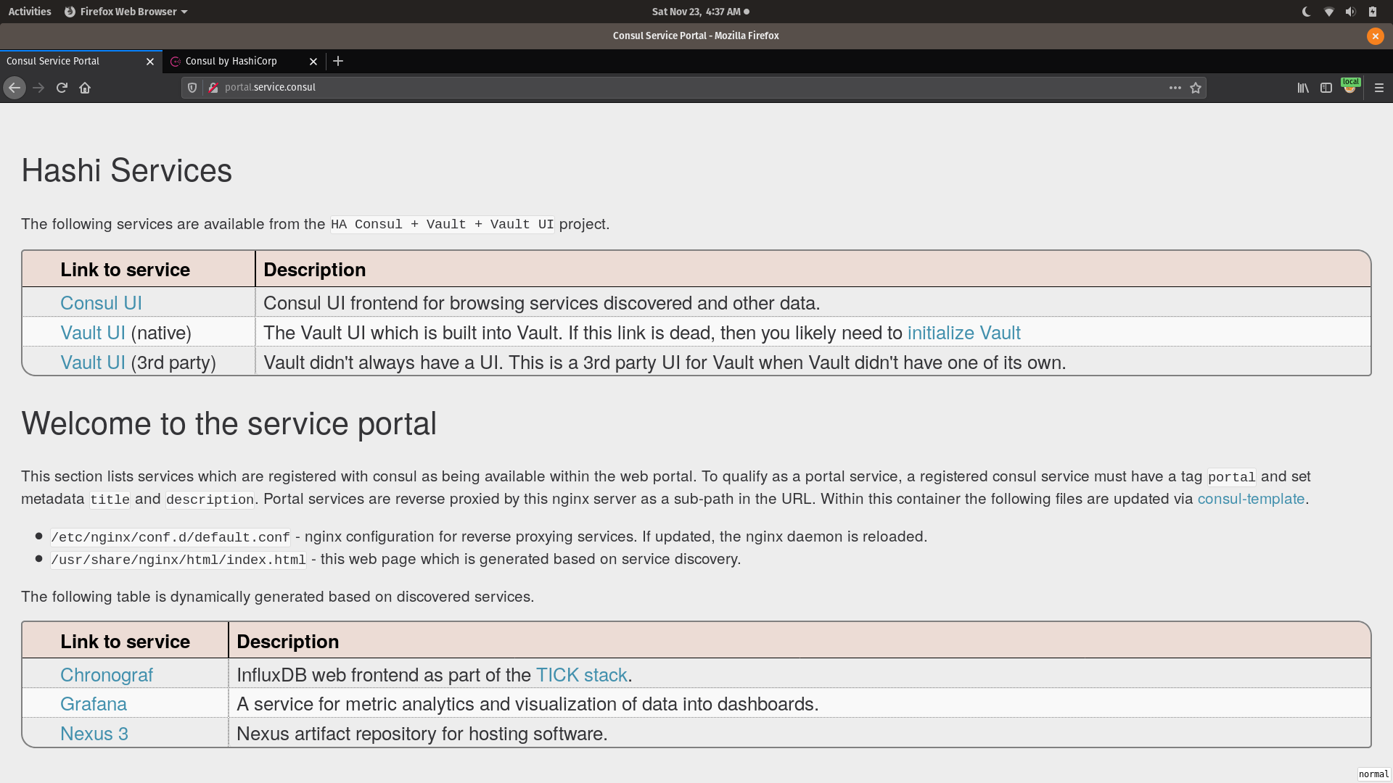
Task: Open a new tab with plus button
Action: click(x=338, y=62)
